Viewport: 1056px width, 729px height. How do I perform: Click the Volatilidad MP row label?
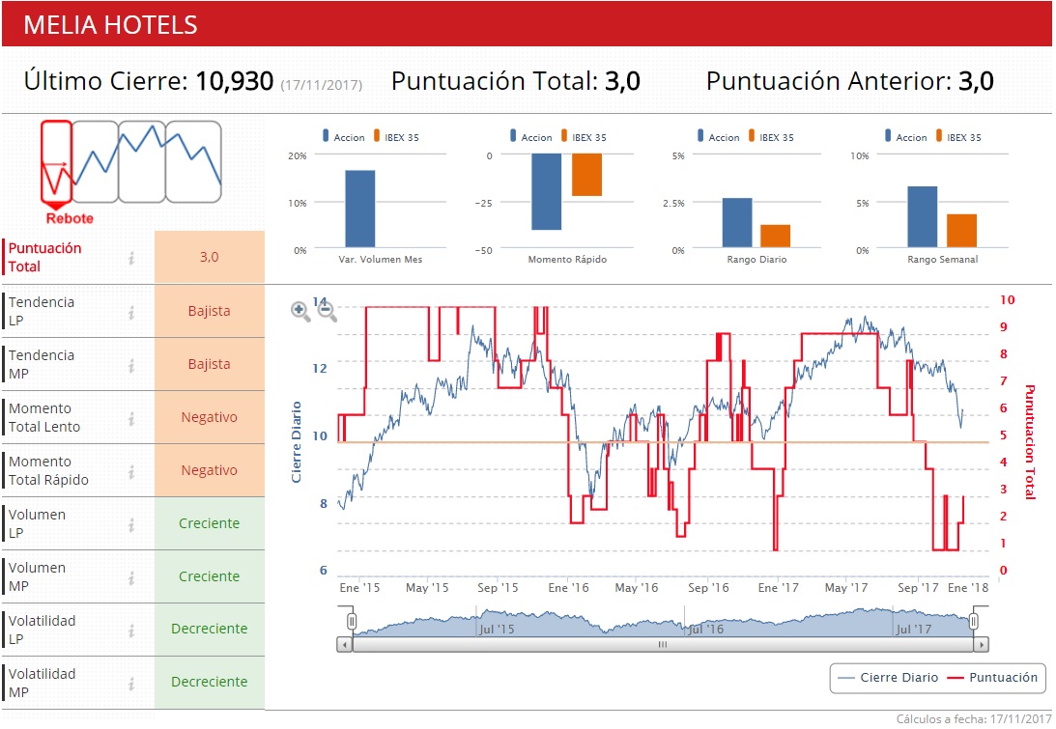tap(43, 683)
